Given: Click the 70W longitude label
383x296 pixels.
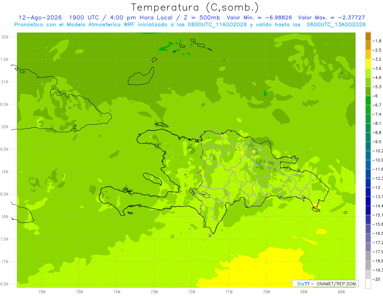Looking at the screenshot, I should coord(267,292).
